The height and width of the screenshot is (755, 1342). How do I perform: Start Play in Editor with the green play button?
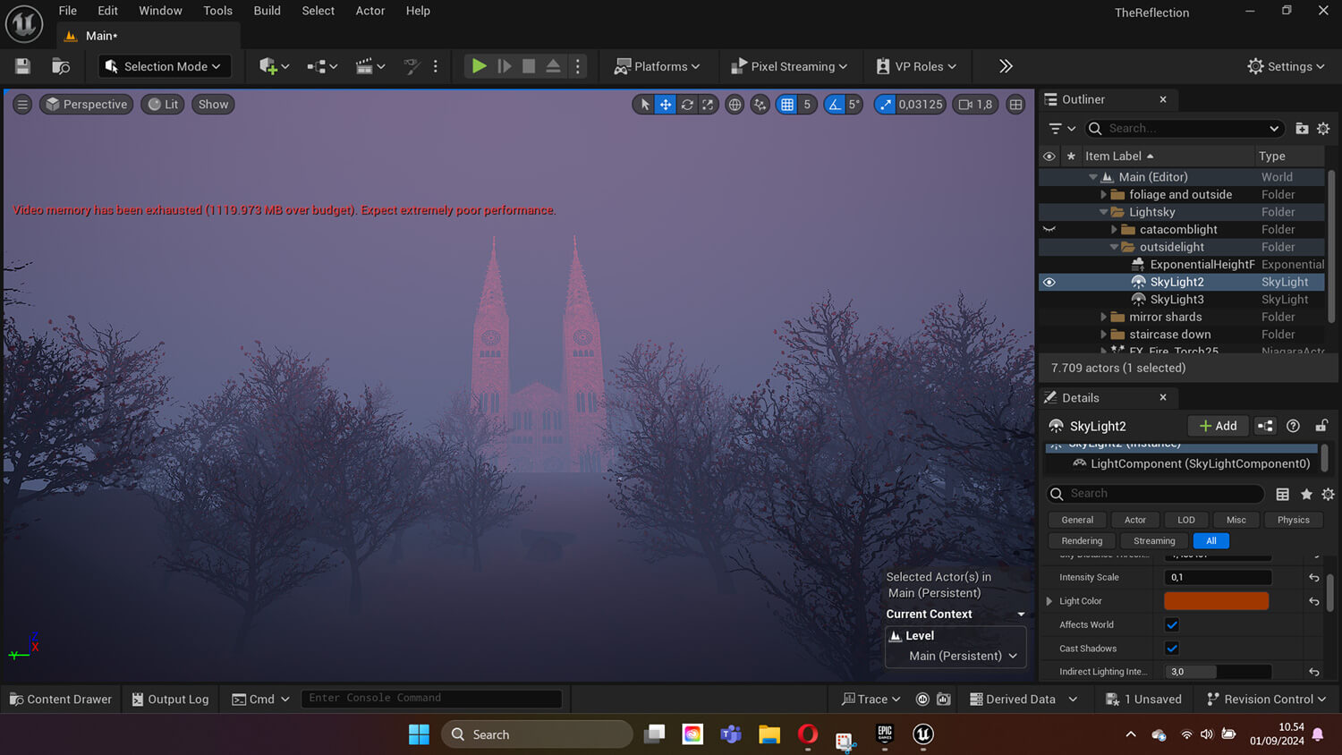tap(480, 66)
